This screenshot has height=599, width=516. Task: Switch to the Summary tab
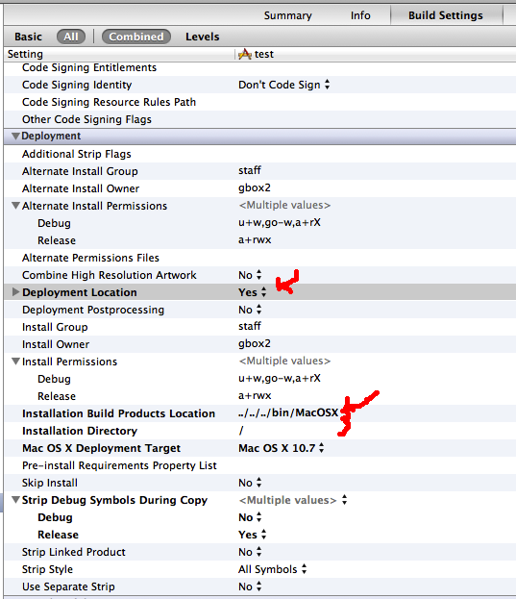coord(287,15)
